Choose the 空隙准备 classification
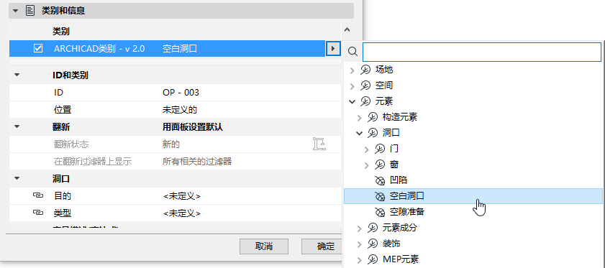Image resolution: width=605 pixels, height=268 pixels. pyautogui.click(x=407, y=212)
